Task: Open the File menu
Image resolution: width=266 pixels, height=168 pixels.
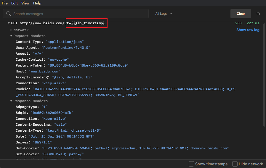Action: (5, 3)
